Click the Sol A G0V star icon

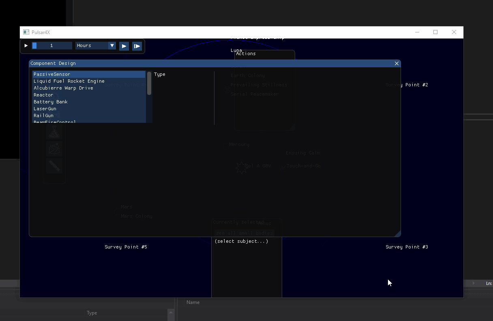242,167
